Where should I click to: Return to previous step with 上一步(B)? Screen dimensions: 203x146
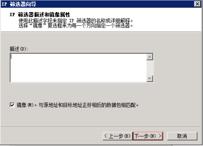[118, 136]
